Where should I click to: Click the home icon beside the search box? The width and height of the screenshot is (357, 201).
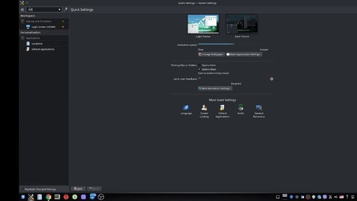coord(22,9)
